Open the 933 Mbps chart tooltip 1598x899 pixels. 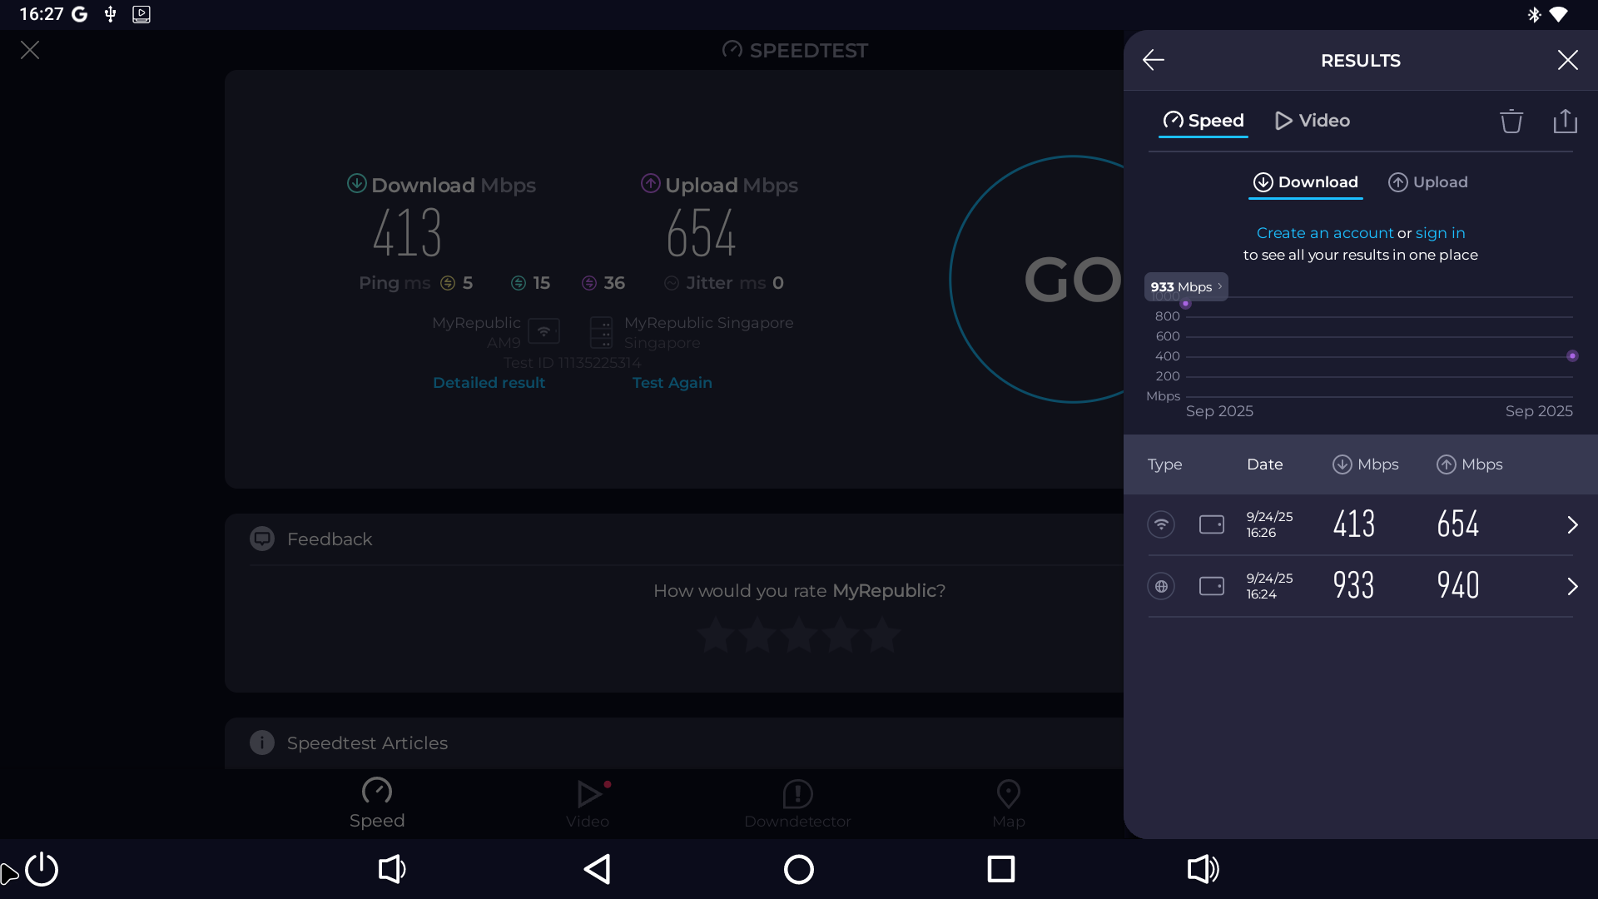pos(1185,286)
